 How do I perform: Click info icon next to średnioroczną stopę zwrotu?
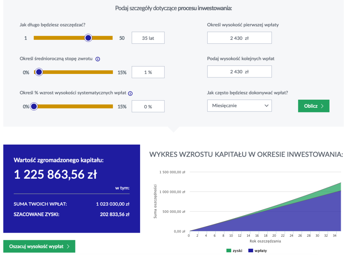(98, 59)
